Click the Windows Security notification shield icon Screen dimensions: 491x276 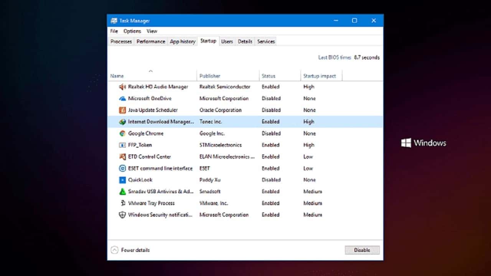click(x=122, y=215)
